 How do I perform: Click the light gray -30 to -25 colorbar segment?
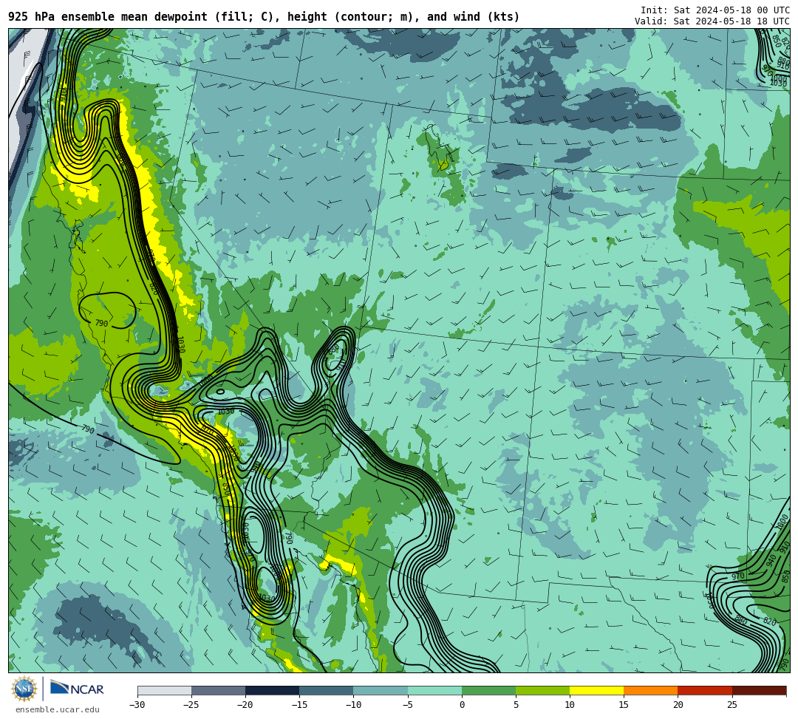click(x=164, y=690)
